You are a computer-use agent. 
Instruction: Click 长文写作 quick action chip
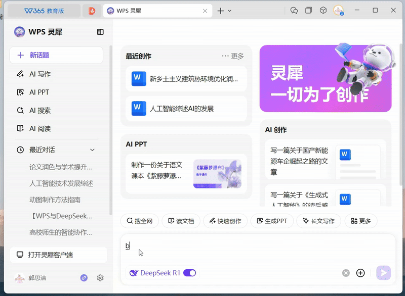318,221
